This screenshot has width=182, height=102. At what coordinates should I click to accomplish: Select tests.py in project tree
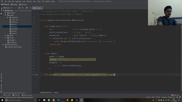pyautogui.click(x=13, y=31)
